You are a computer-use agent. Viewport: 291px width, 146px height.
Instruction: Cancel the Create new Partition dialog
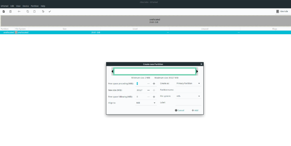(180, 110)
